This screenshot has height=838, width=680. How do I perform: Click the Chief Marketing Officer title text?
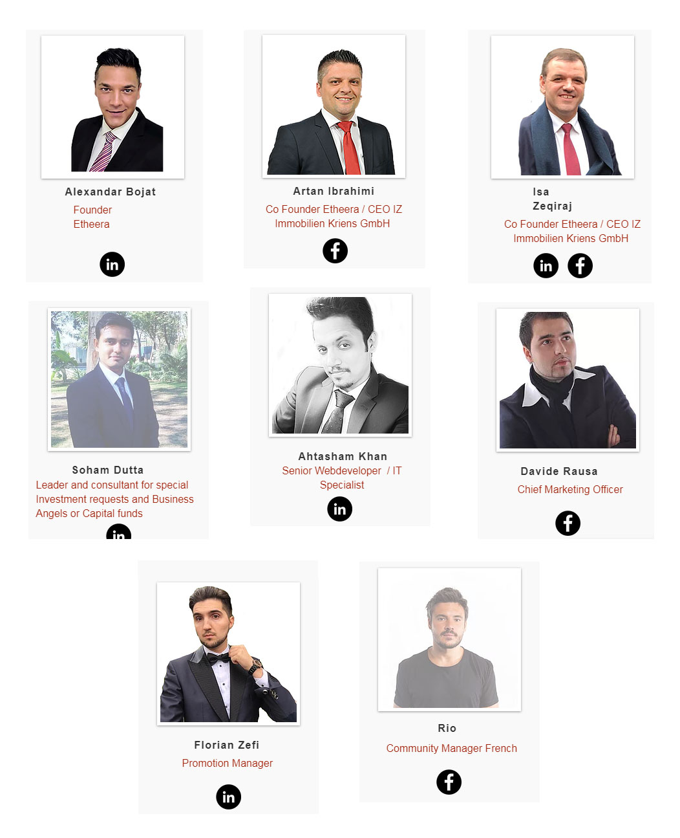pos(570,489)
